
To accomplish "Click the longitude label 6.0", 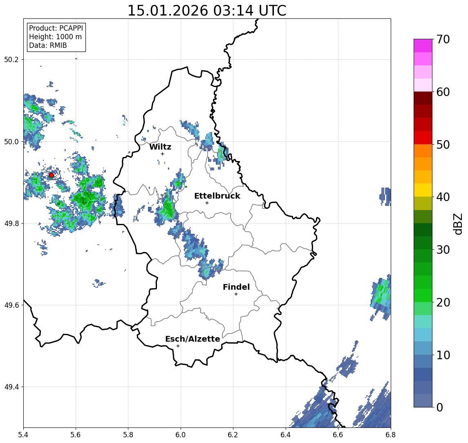I will coord(181,435).
